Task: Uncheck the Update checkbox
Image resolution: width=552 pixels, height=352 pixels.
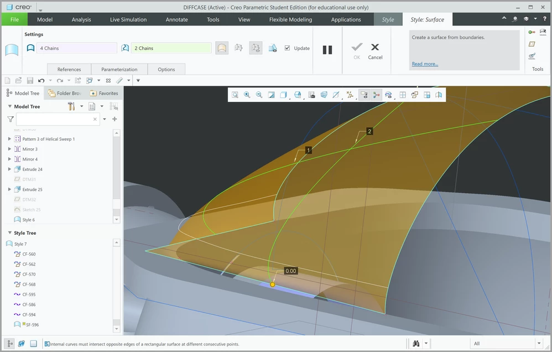Action: (x=287, y=48)
